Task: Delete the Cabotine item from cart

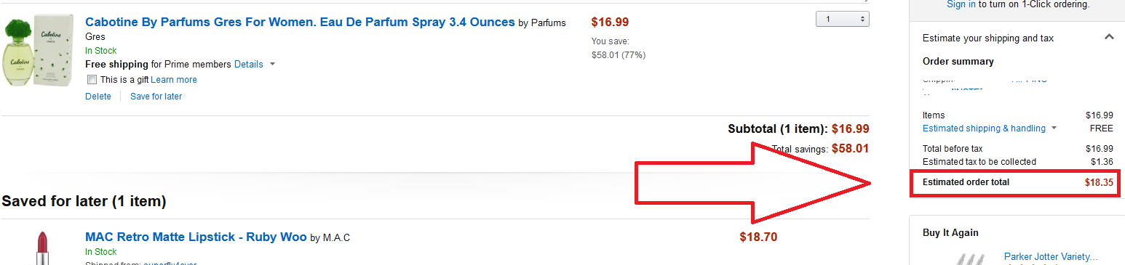Action: click(98, 97)
